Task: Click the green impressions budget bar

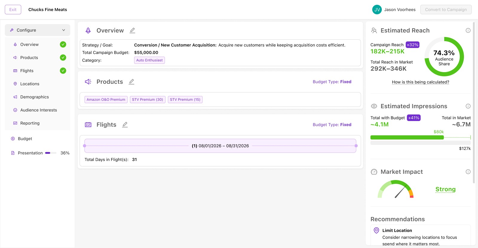Action: click(x=407, y=137)
